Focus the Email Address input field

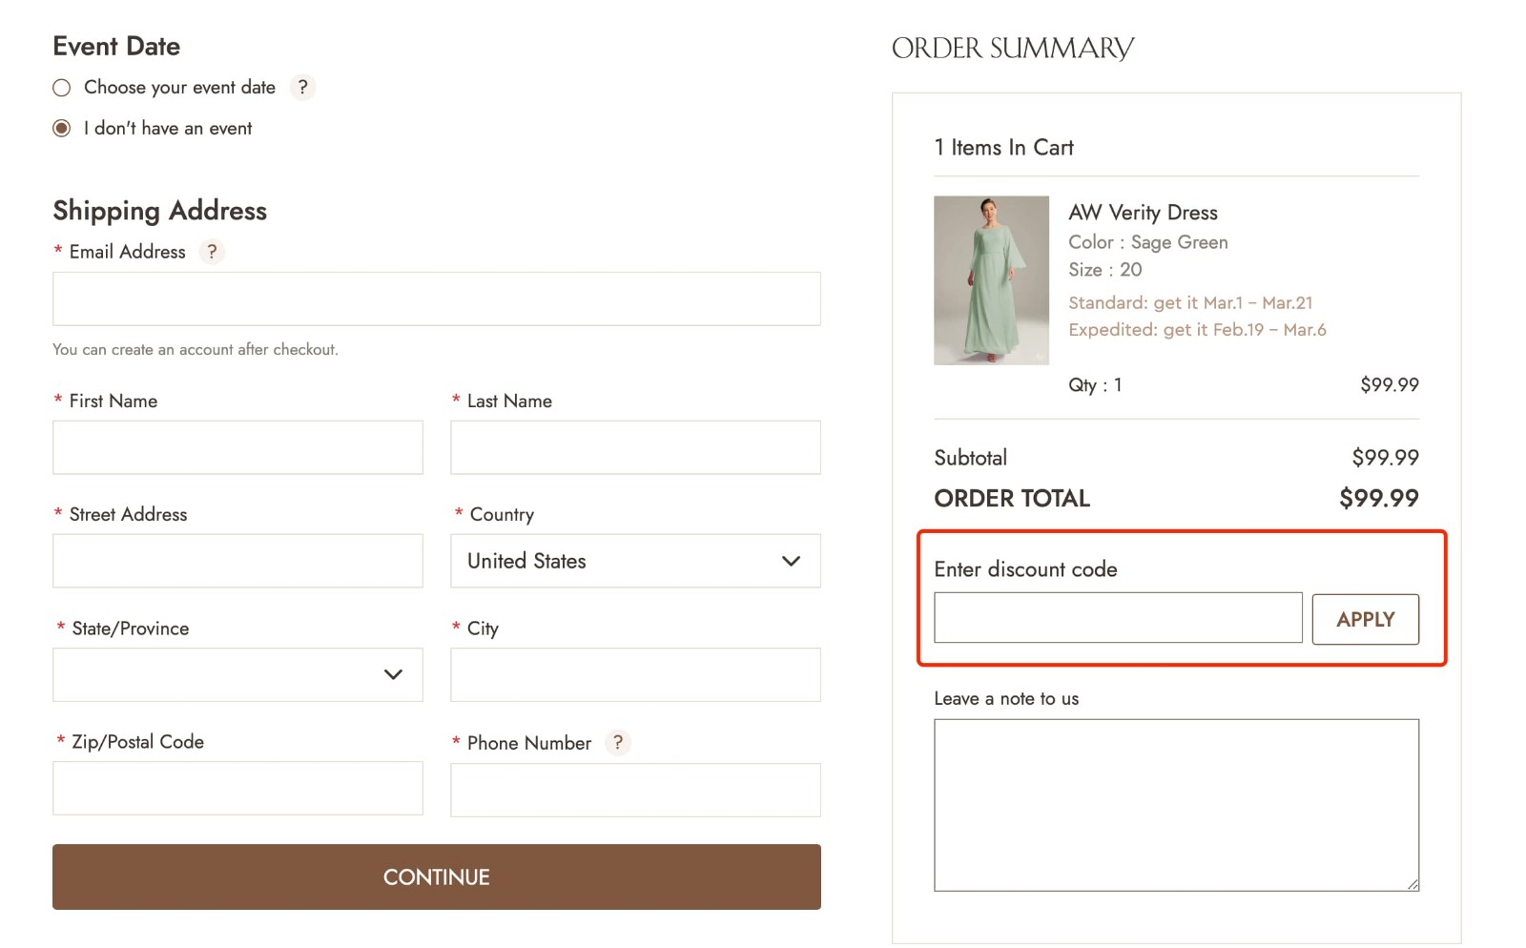coord(436,299)
